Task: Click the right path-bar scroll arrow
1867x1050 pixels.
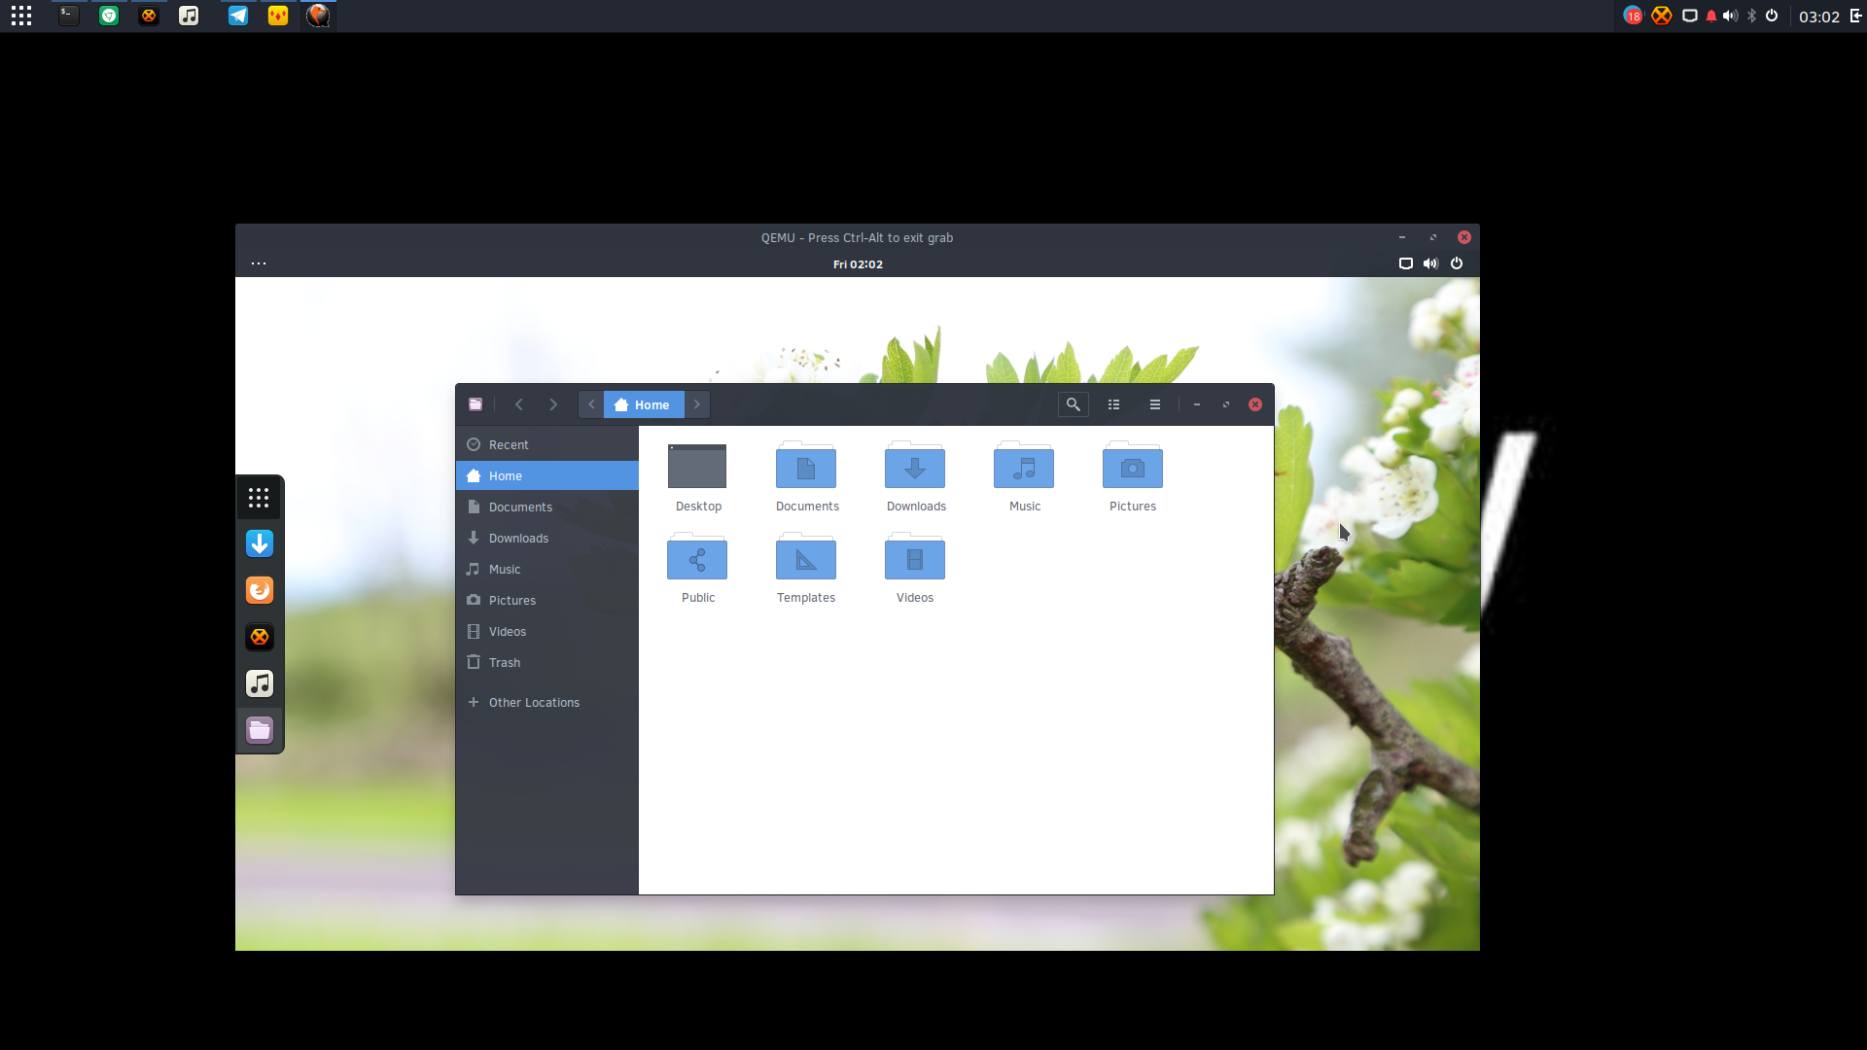Action: pos(697,404)
